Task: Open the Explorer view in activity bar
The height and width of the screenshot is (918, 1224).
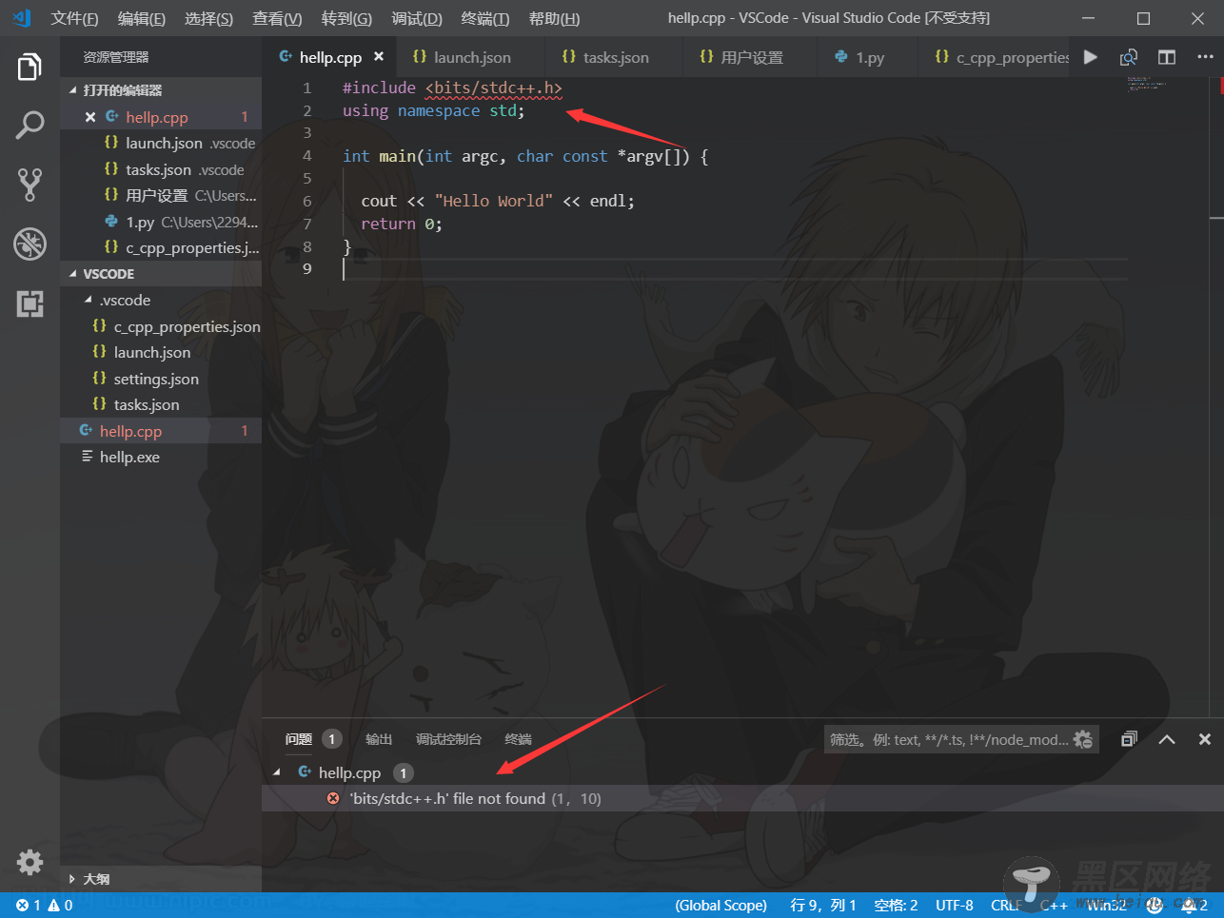Action: 30,68
